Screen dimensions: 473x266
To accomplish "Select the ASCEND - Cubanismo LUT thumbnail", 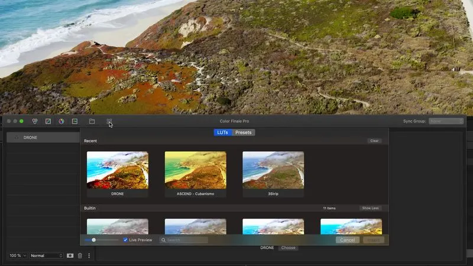I will tap(195, 170).
